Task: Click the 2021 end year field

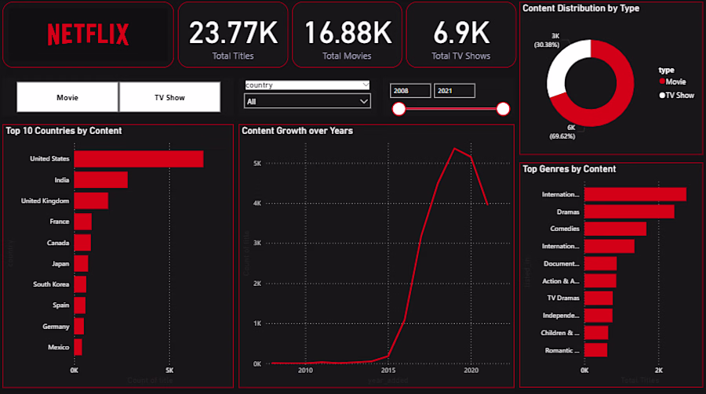Action: tap(454, 91)
